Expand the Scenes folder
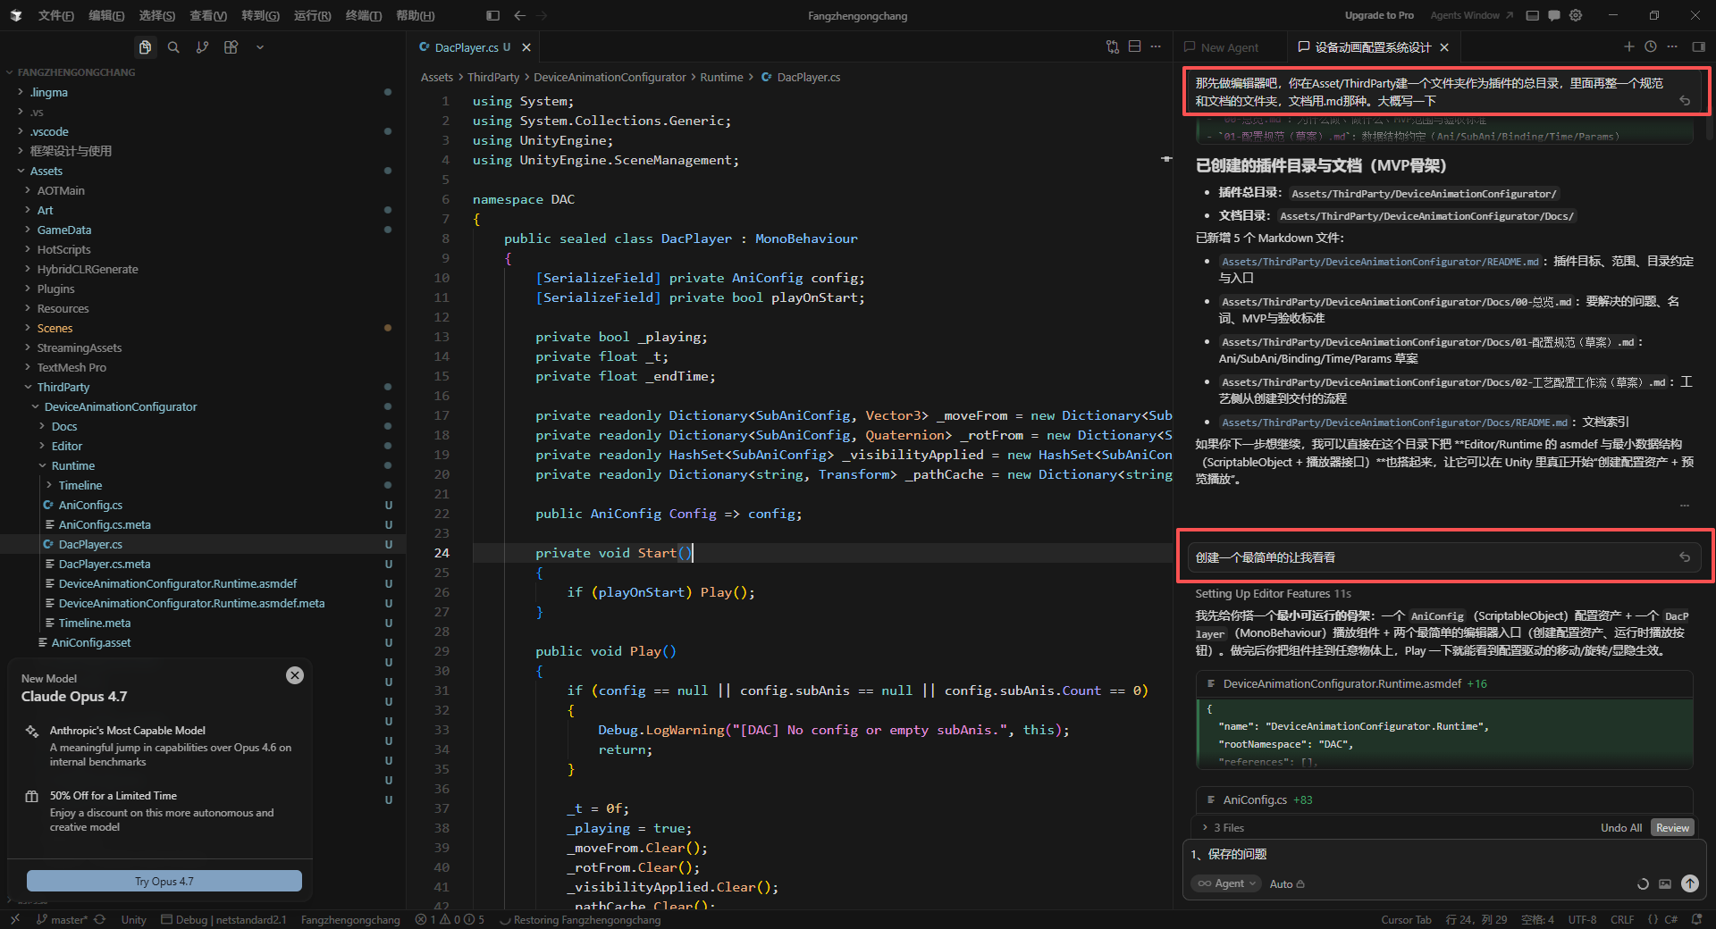Viewport: 1716px width, 929px height. click(x=55, y=328)
